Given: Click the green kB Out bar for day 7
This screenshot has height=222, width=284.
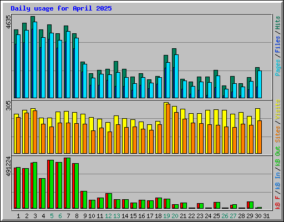Looking at the screenshot, I should (68, 183).
